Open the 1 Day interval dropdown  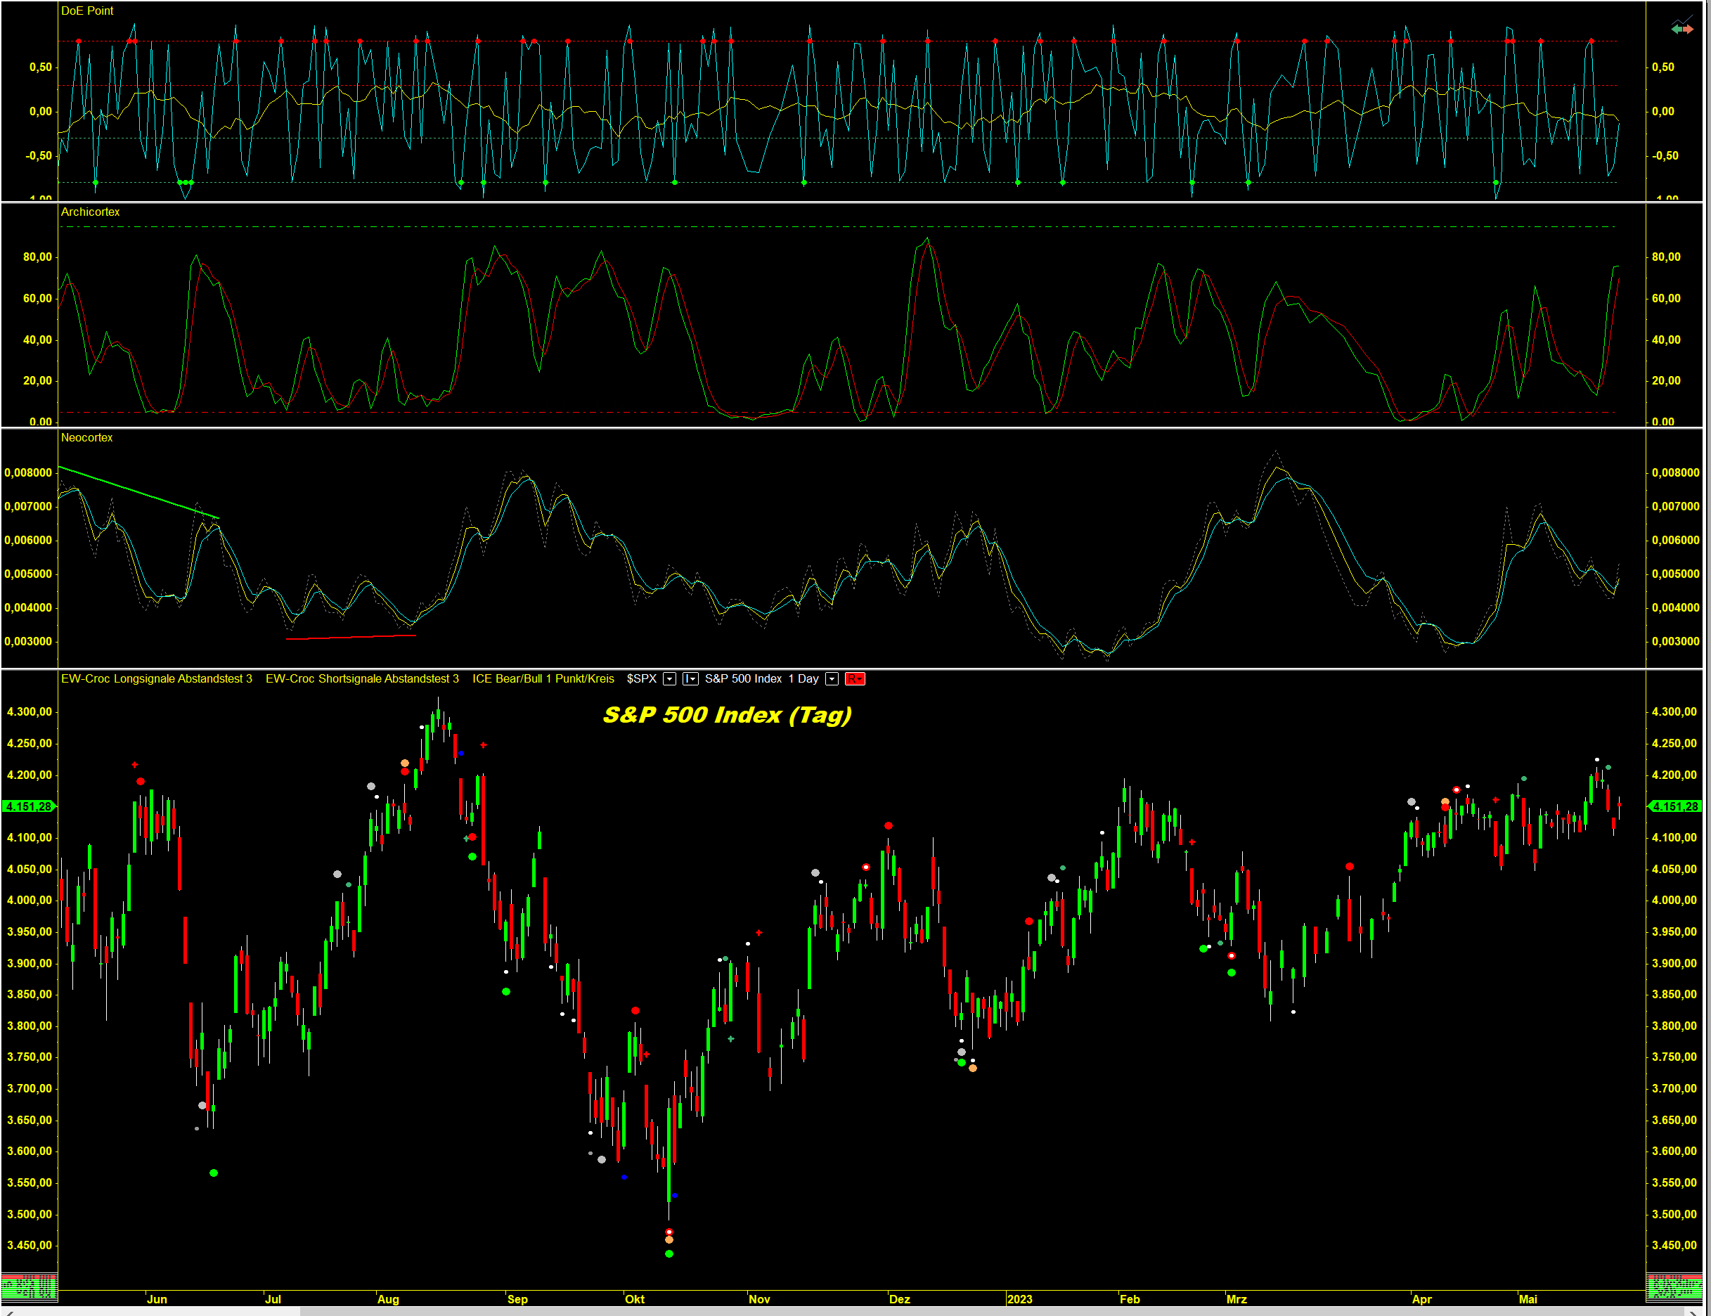[x=832, y=679]
